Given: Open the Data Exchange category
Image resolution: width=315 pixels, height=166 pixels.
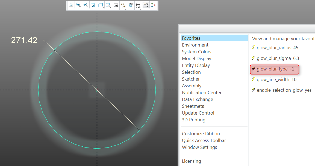Looking at the screenshot, I should tap(198, 99).
